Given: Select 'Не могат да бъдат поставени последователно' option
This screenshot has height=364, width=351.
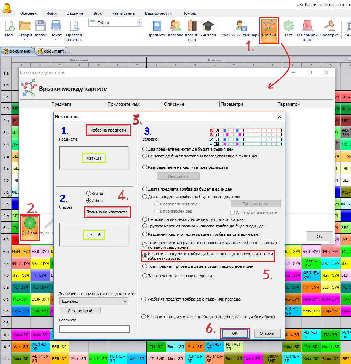Looking at the screenshot, I should tap(145, 156).
